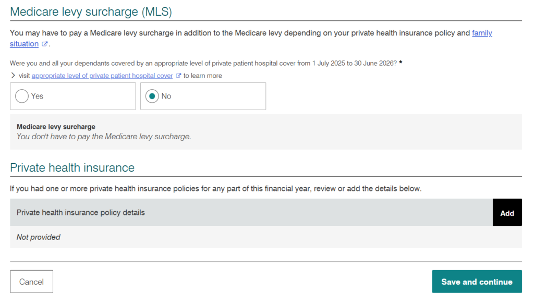
Task: Click the 'Private health insurance' section heading
Action: tap(72, 167)
